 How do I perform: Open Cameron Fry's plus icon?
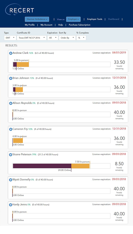[11, 129]
